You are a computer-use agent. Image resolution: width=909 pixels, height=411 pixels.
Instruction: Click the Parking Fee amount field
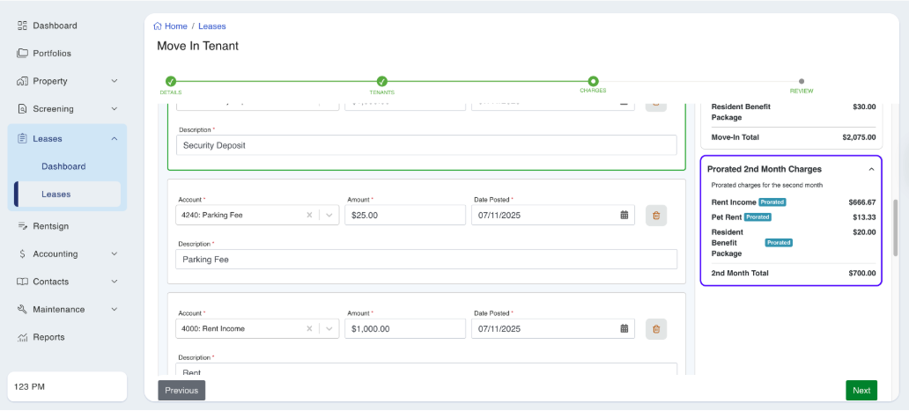click(x=404, y=216)
